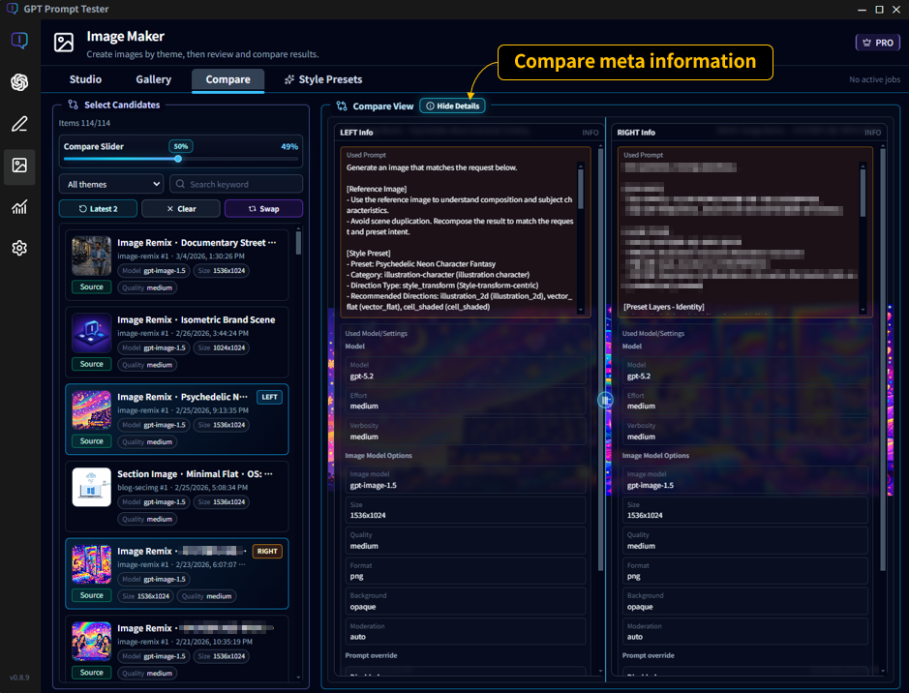Open Settings via the gear icon

pyautogui.click(x=18, y=248)
